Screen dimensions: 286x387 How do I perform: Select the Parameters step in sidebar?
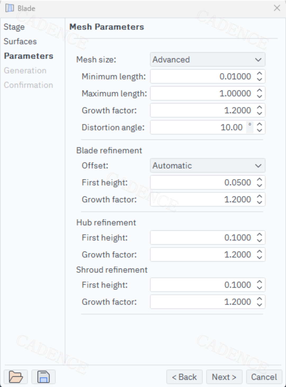(29, 56)
